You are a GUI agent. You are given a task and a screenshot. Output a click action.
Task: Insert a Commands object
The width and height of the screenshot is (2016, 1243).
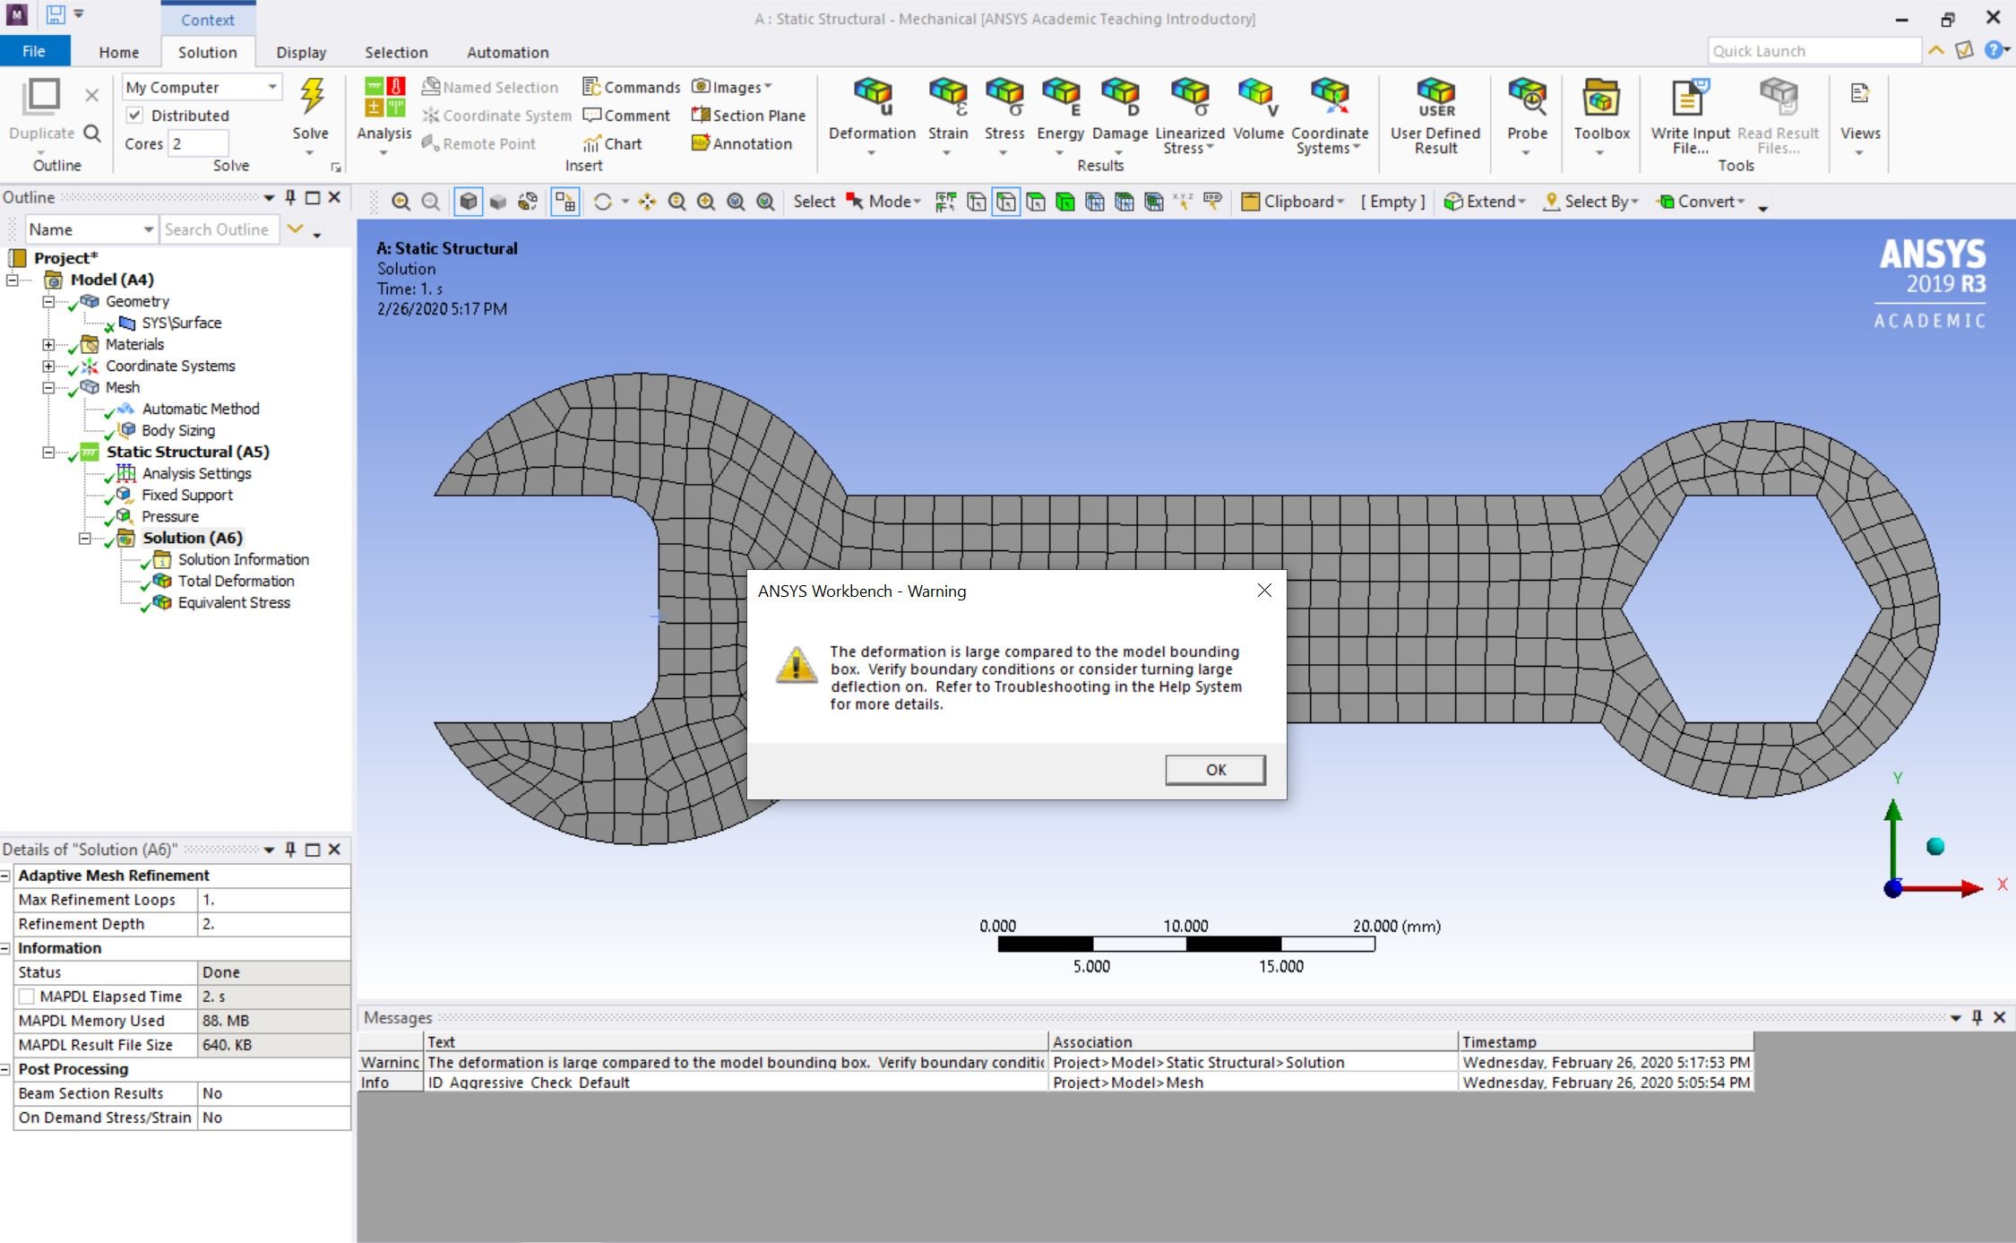[632, 87]
